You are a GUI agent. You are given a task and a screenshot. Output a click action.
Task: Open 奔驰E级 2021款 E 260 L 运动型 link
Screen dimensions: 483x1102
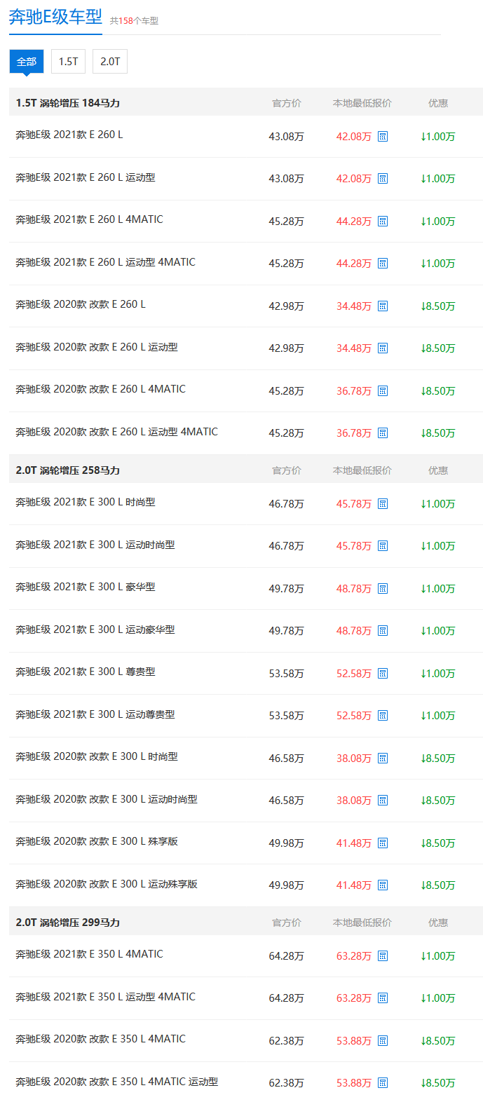[86, 177]
